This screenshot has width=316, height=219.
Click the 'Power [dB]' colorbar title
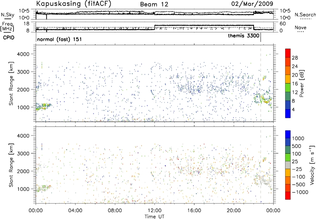[302, 83]
